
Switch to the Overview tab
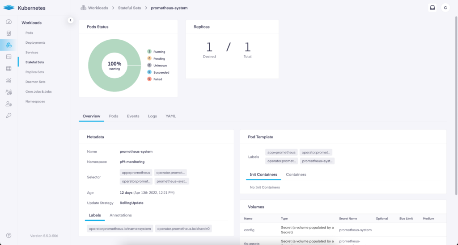[91, 116]
